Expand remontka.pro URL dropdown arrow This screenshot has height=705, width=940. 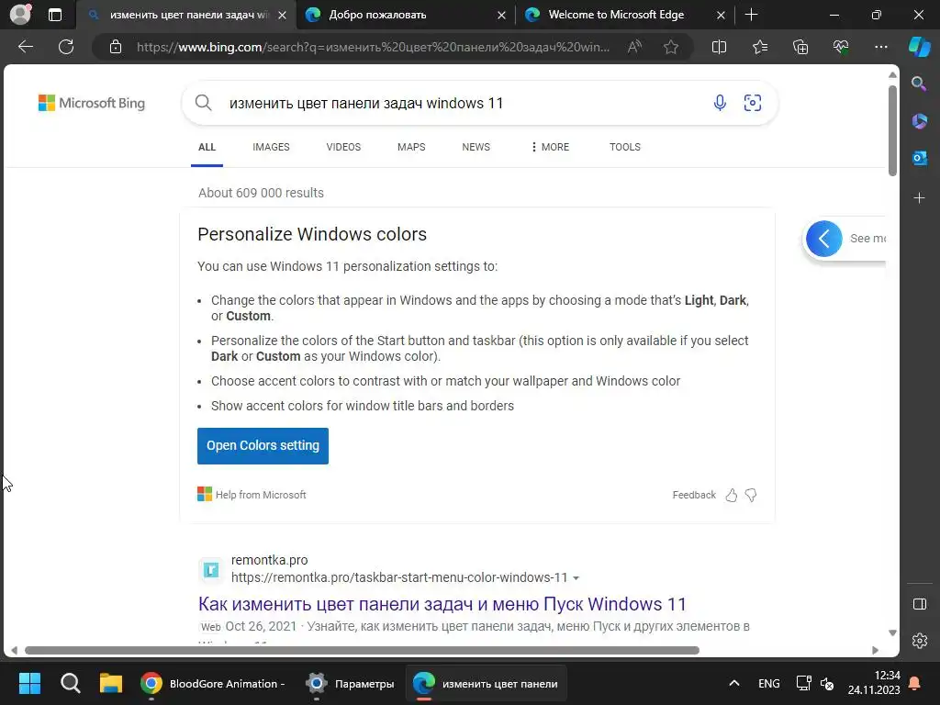(576, 578)
